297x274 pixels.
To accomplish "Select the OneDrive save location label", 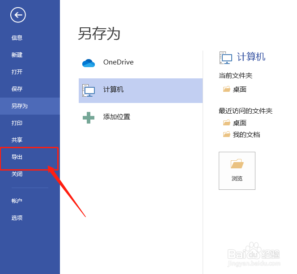I will point(119,62).
